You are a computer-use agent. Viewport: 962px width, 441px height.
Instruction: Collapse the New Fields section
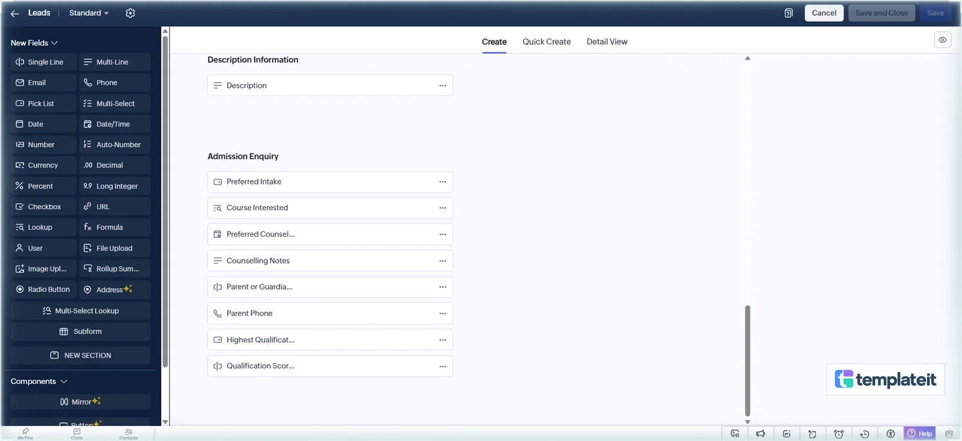tap(34, 43)
